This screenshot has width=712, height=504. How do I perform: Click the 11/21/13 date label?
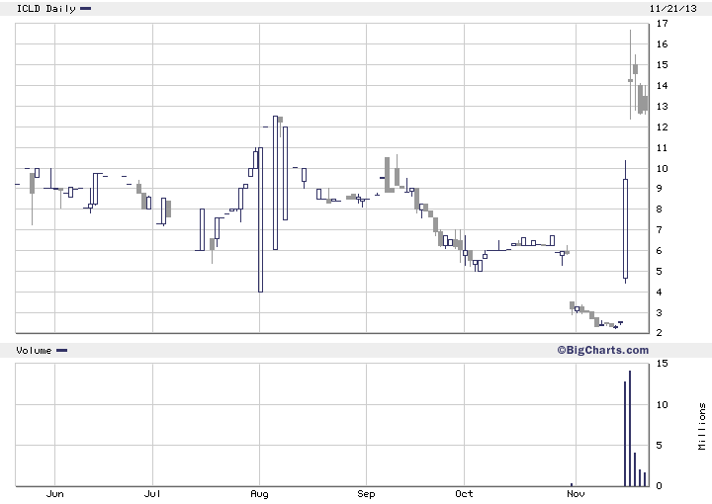pyautogui.click(x=673, y=9)
